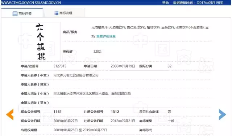The image size is (232, 136).
Task: Select international class value 32
Action: click(x=170, y=66)
